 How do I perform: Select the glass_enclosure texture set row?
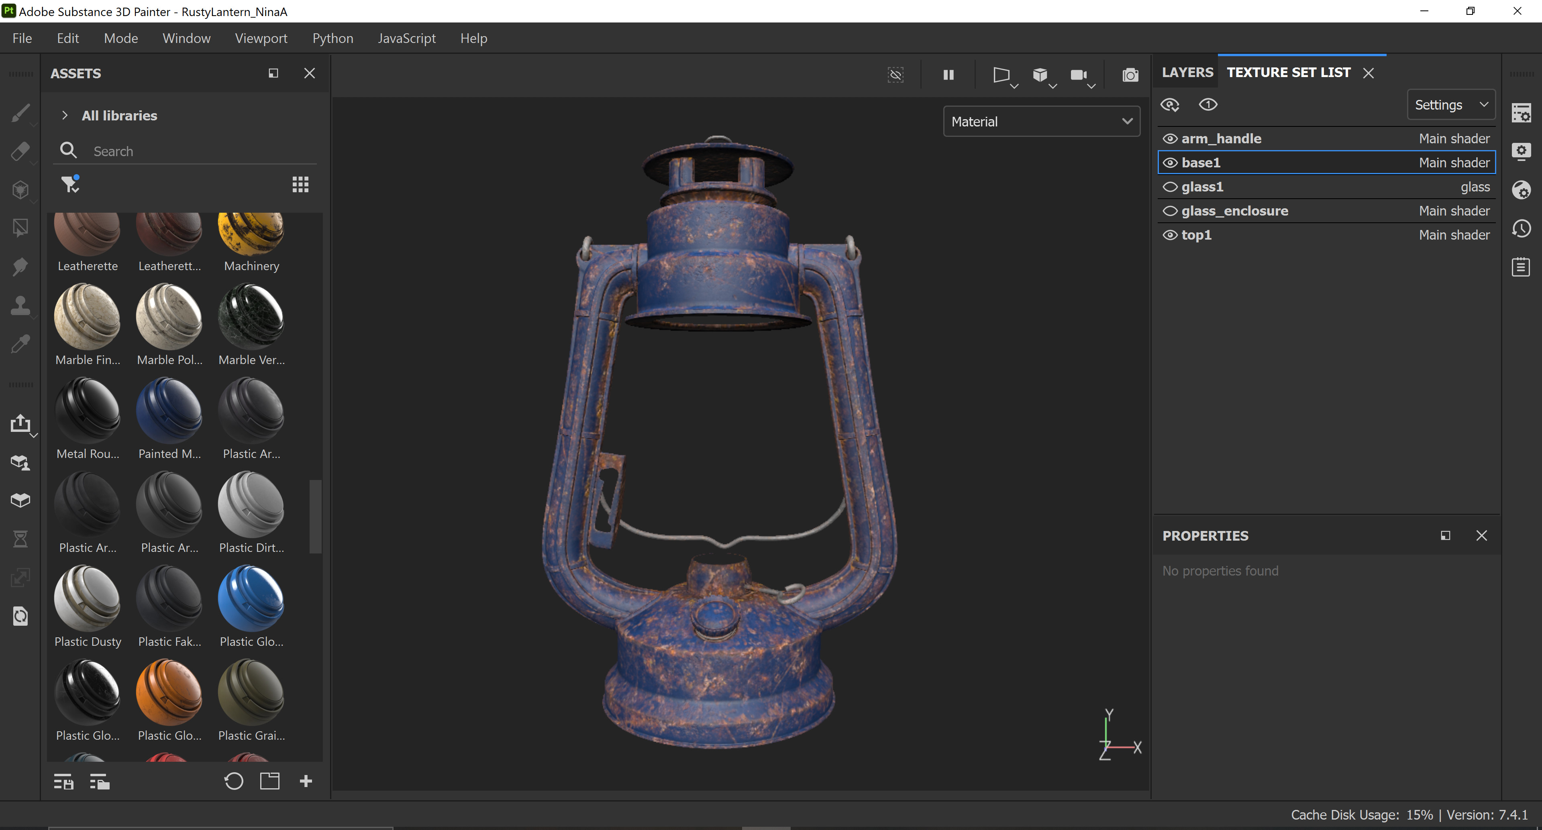[x=1326, y=211]
